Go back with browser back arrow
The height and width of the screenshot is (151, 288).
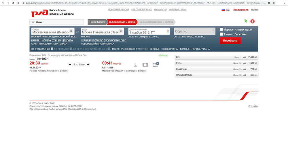(x=3, y=3)
